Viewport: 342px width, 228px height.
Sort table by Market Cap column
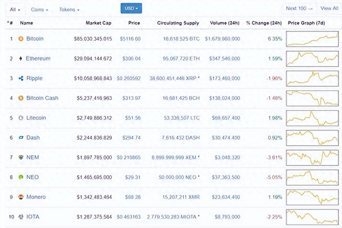(x=99, y=23)
